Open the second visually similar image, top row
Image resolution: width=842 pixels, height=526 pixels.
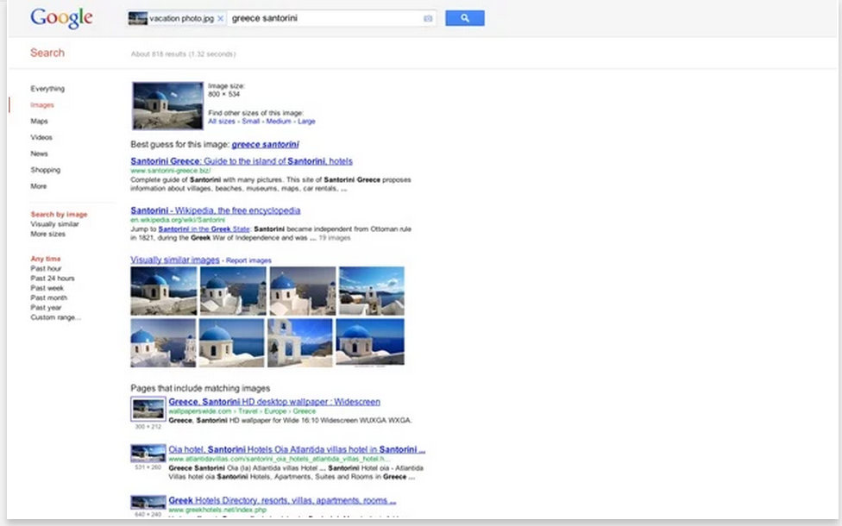coord(233,291)
